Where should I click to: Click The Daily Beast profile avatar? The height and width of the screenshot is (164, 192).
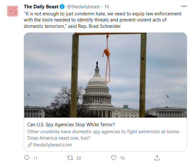(13, 11)
